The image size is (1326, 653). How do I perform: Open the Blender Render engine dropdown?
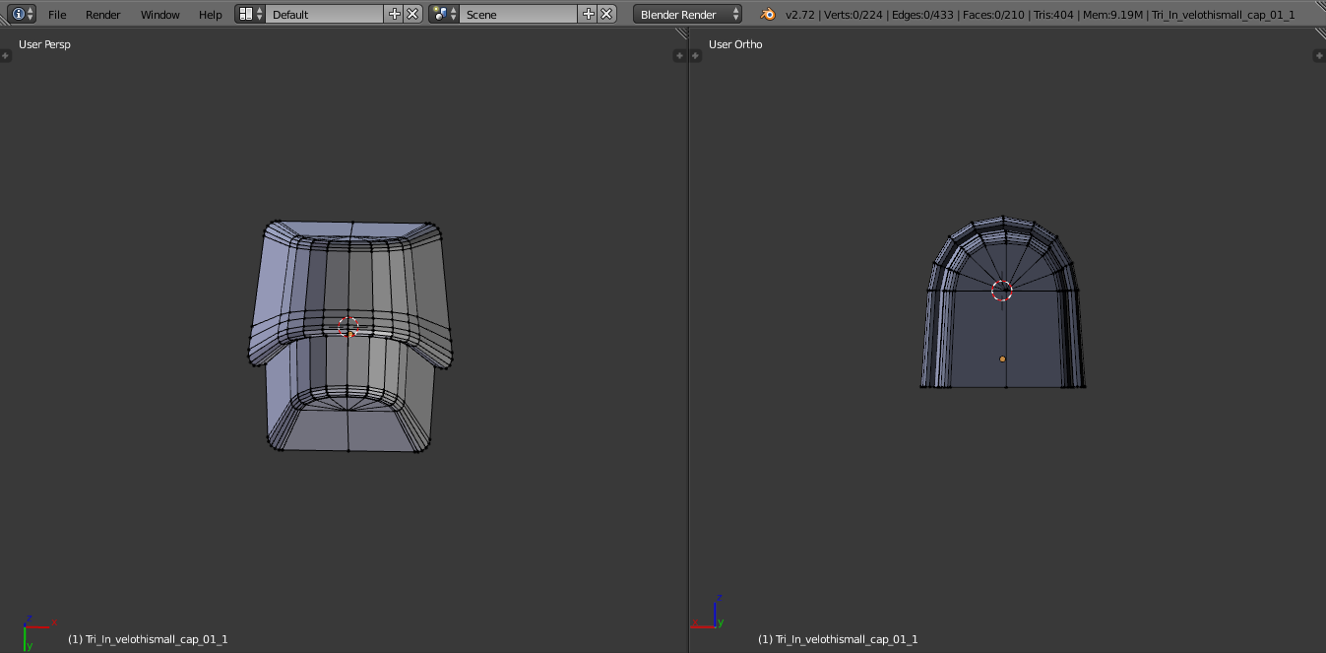(x=687, y=15)
